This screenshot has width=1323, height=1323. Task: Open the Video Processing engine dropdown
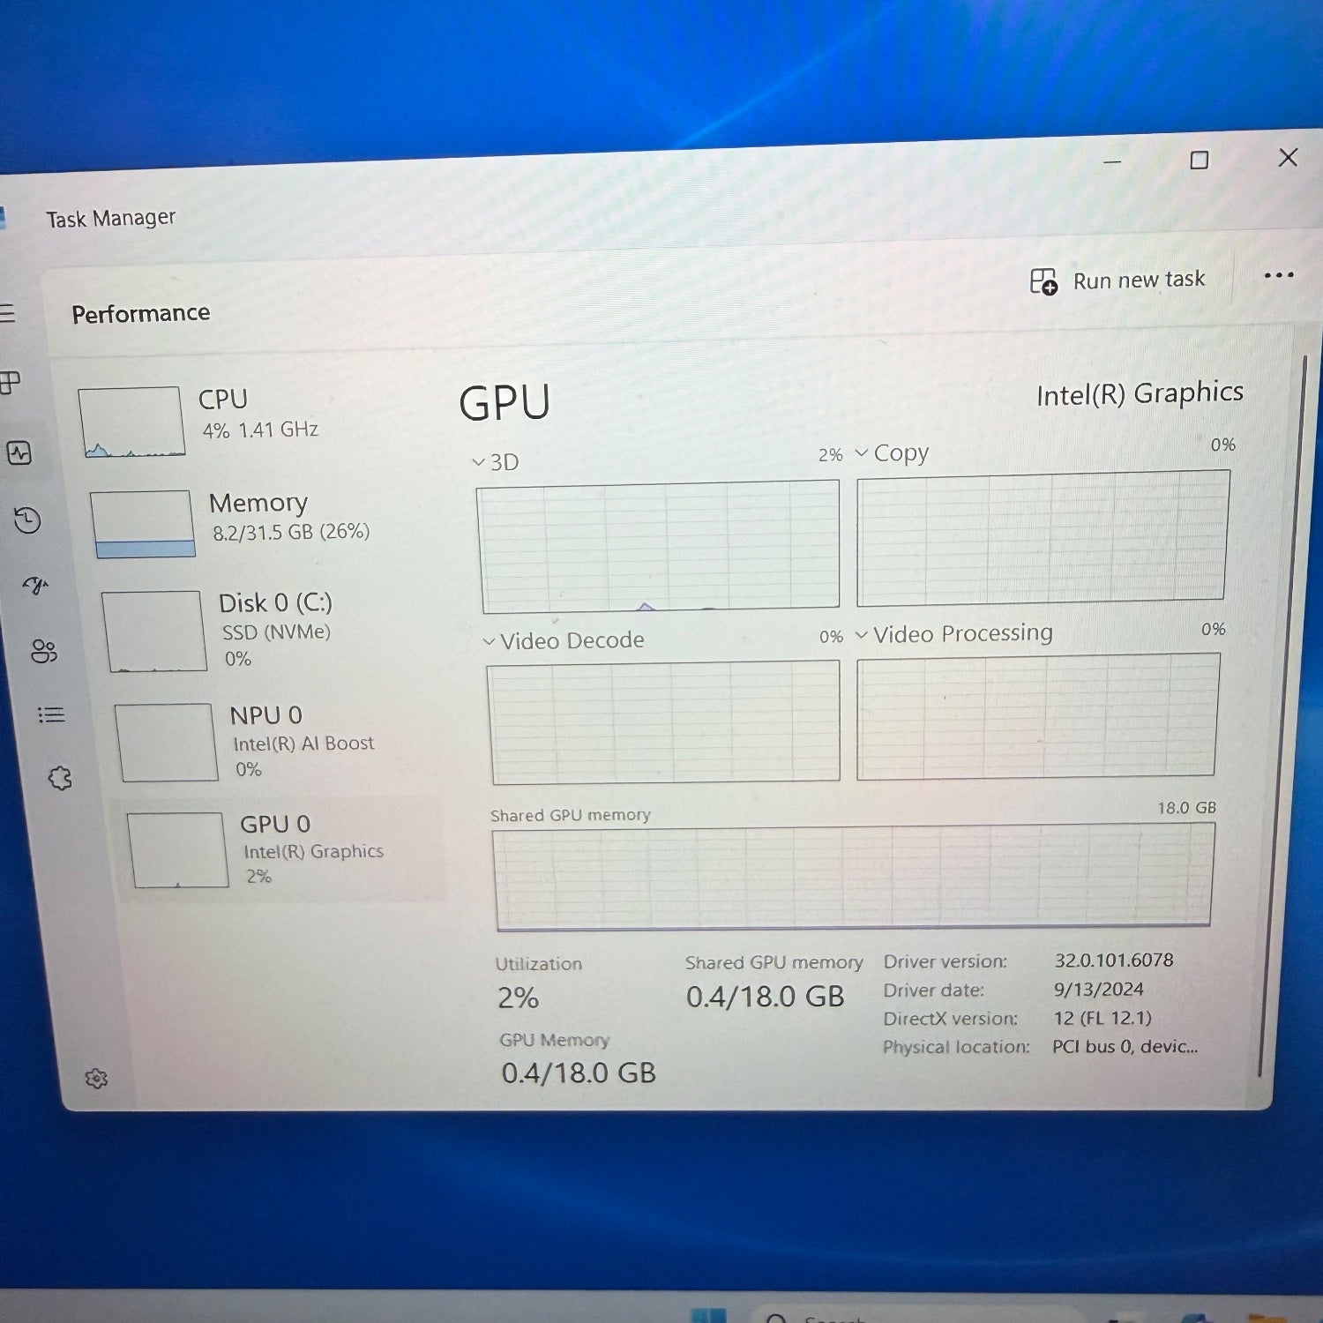click(x=862, y=635)
